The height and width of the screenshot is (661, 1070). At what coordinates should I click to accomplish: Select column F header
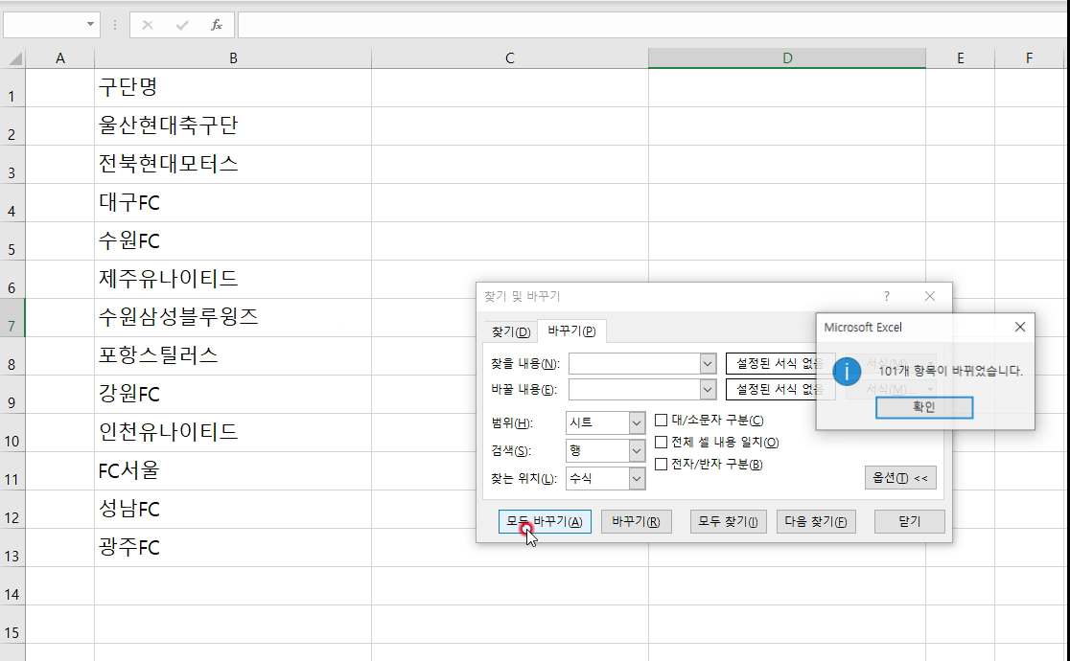pos(1029,58)
